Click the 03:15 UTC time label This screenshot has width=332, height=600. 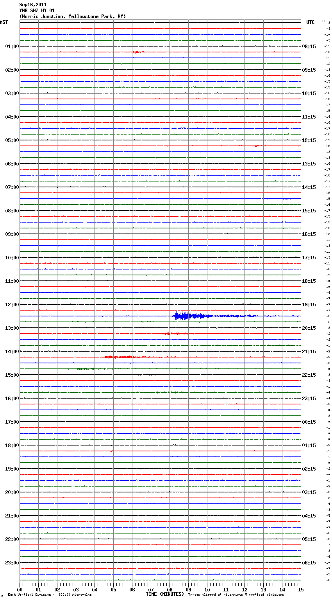point(309,492)
